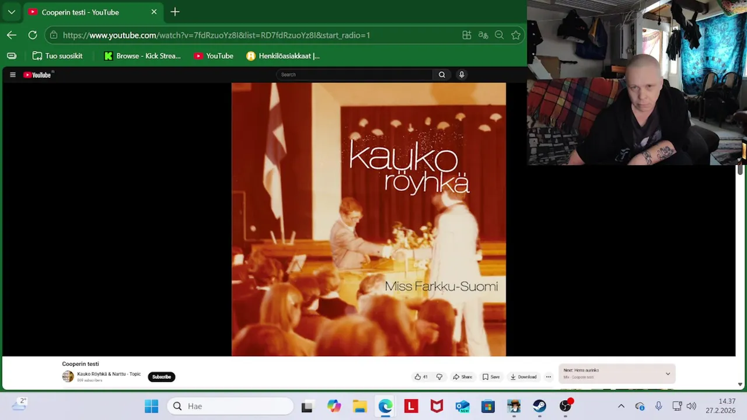Share the Cooperin testi video
Image resolution: width=747 pixels, height=420 pixels.
(x=462, y=377)
